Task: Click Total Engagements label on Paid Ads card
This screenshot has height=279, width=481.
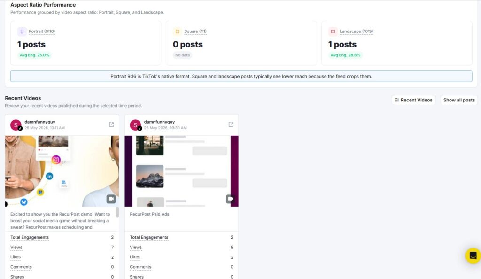Action: (149, 237)
